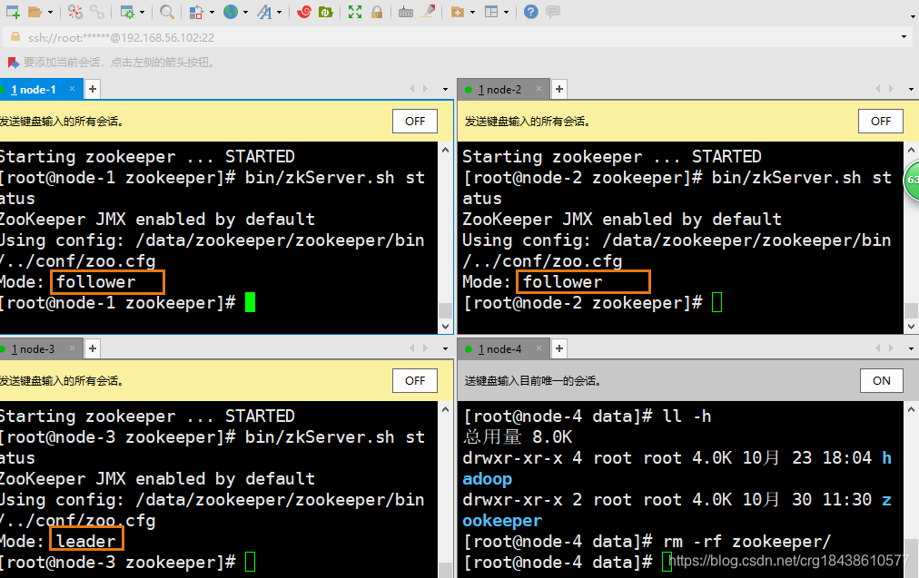Viewport: 919px width, 578px height.
Task: Click the red bookmark add-session arrow icon
Action: click(13, 62)
